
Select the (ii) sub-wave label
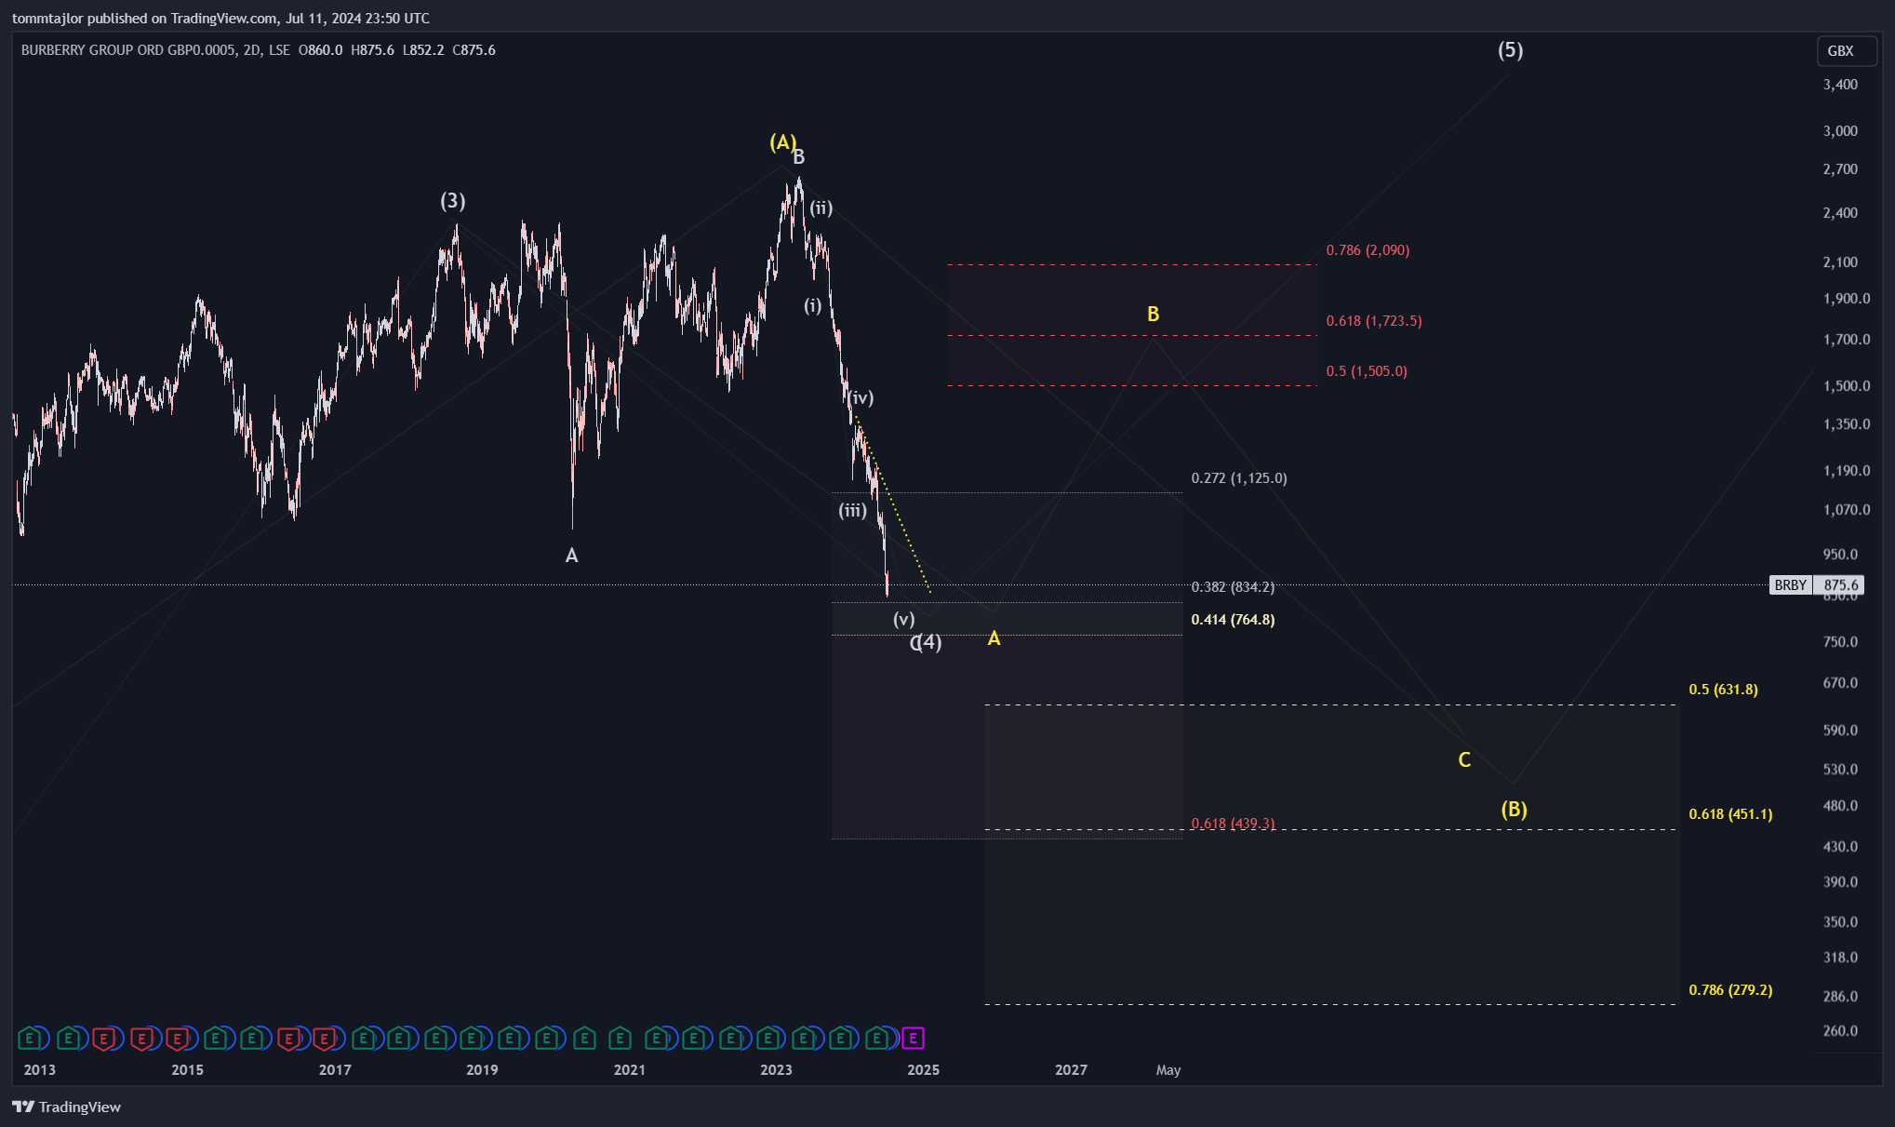(821, 208)
